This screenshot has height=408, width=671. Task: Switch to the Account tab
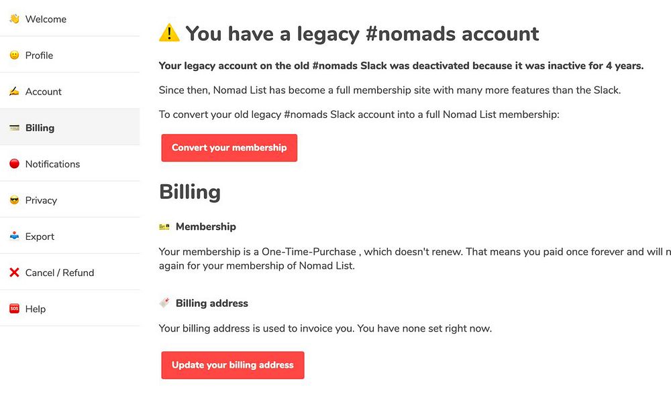point(44,92)
